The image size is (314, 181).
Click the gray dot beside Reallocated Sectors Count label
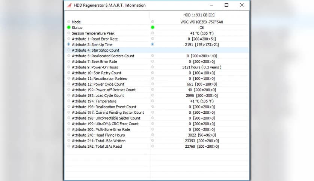[69, 56]
